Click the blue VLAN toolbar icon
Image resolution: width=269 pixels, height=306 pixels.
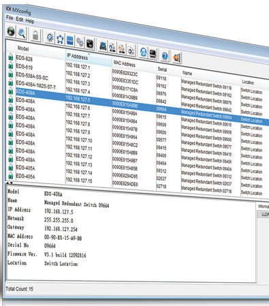(x=70, y=40)
